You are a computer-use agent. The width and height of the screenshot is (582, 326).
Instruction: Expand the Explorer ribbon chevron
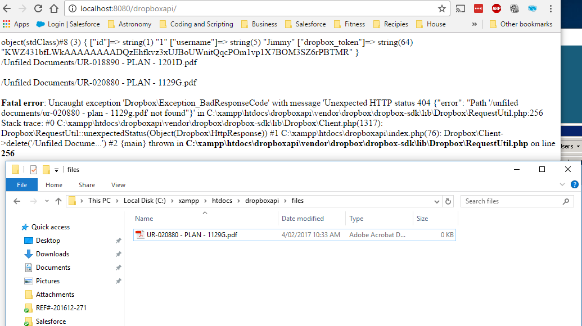pyautogui.click(x=562, y=184)
